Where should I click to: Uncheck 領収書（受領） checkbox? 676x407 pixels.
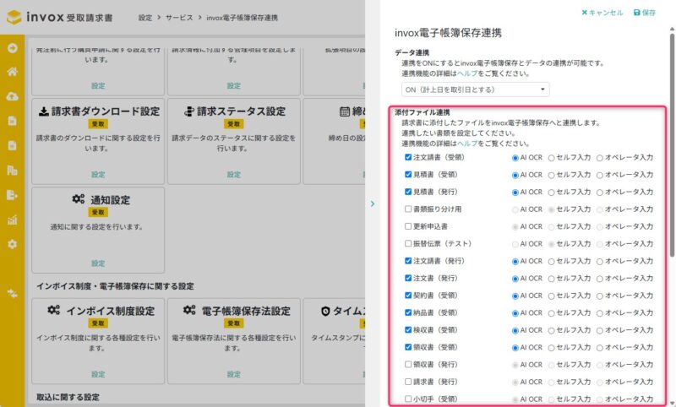coord(408,347)
